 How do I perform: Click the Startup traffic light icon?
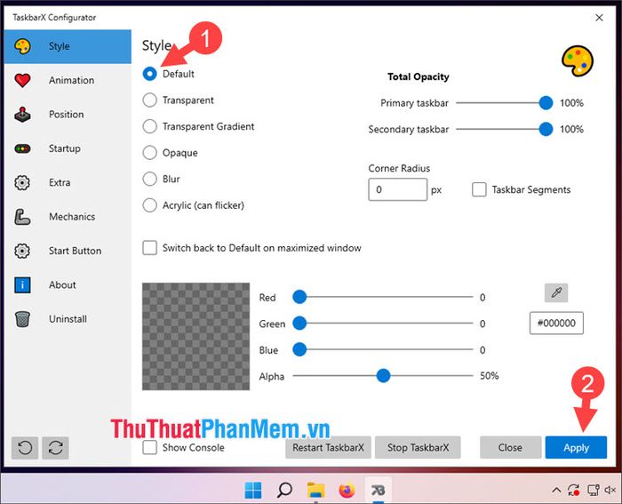[22, 148]
